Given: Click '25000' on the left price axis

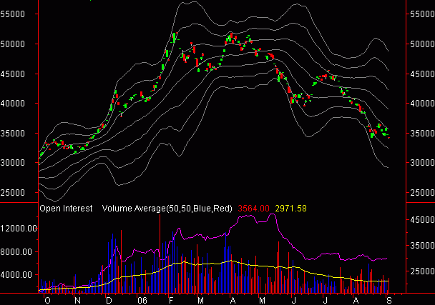Looking at the screenshot, I should tap(12, 193).
